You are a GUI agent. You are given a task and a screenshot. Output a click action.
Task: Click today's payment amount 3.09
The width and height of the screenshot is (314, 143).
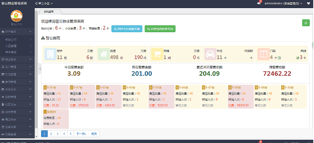click(x=74, y=74)
